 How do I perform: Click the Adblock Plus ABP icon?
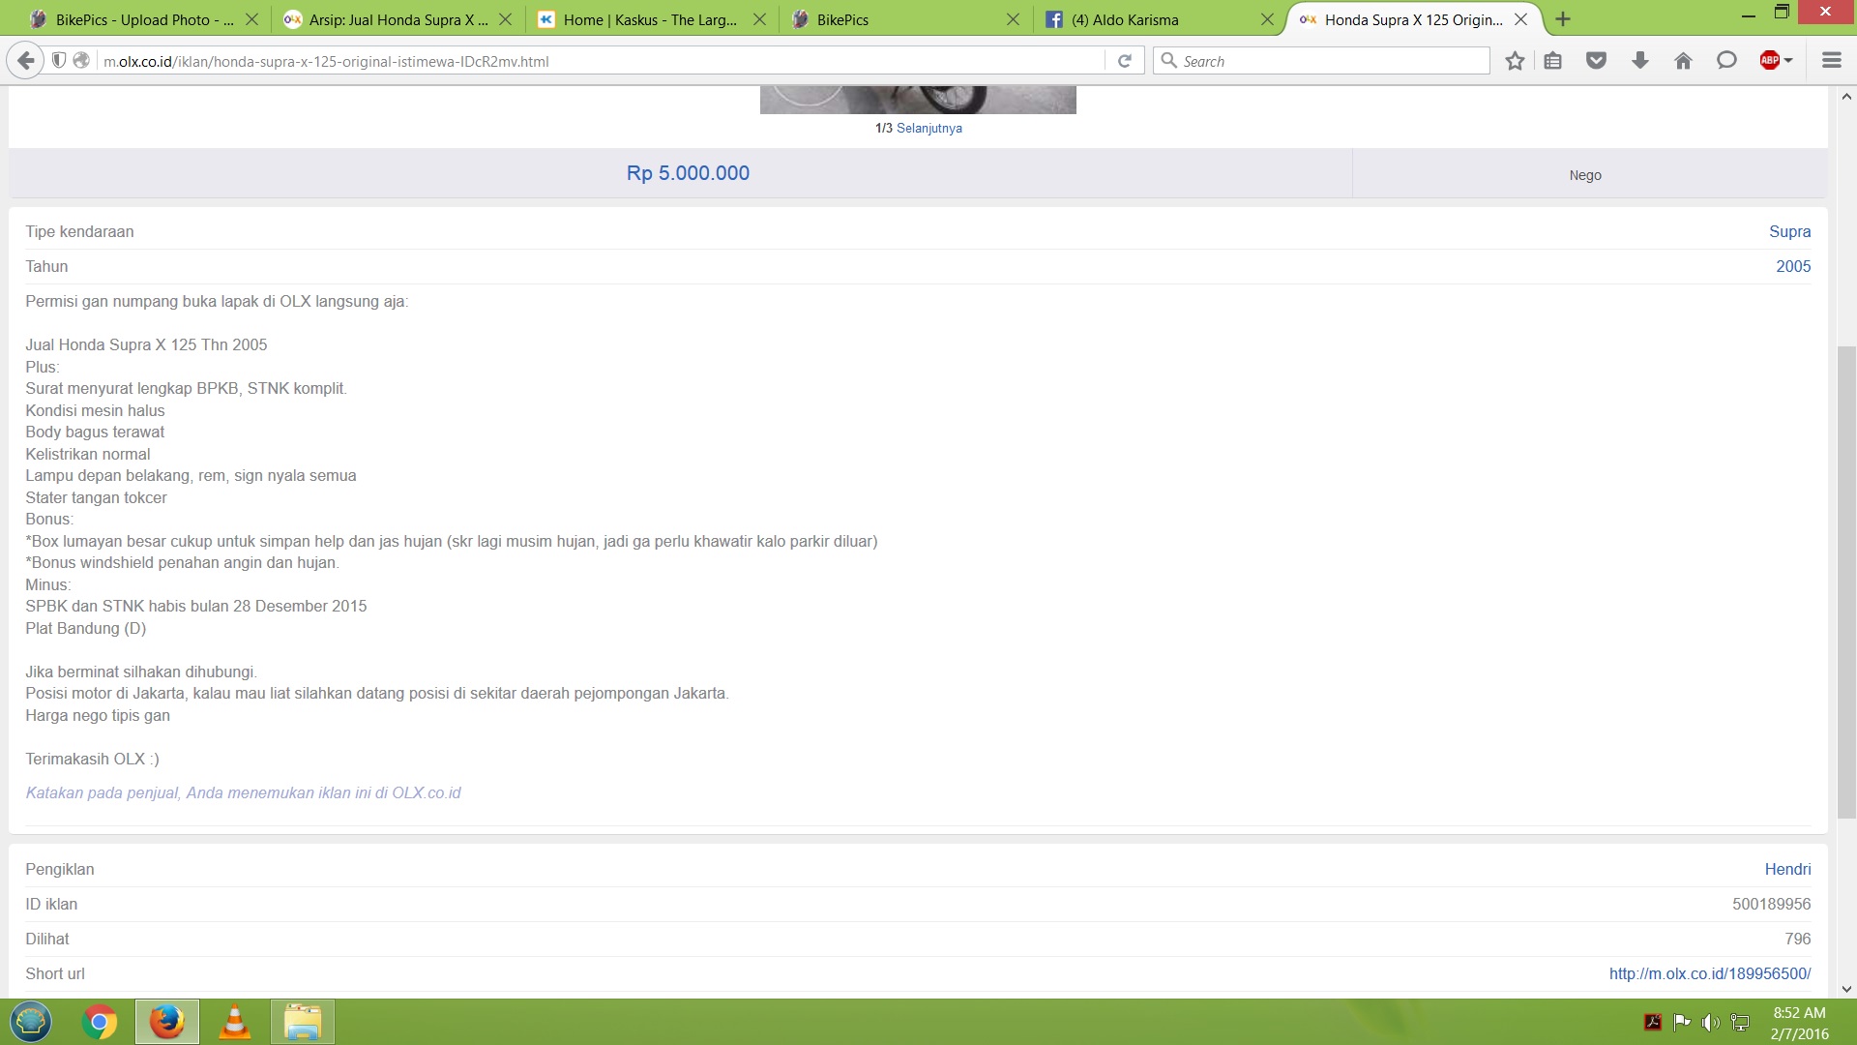pyautogui.click(x=1770, y=61)
